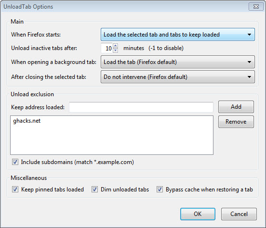Decrease unload minutes using the down arrow
Viewport: 266px width, 228px height.
click(x=116, y=51)
